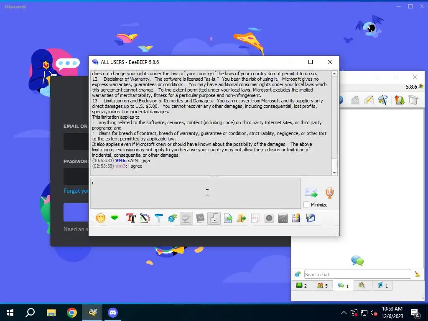This screenshot has width=428, height=321.
Task: Record a voice message with the microphone
Action: pos(329,192)
